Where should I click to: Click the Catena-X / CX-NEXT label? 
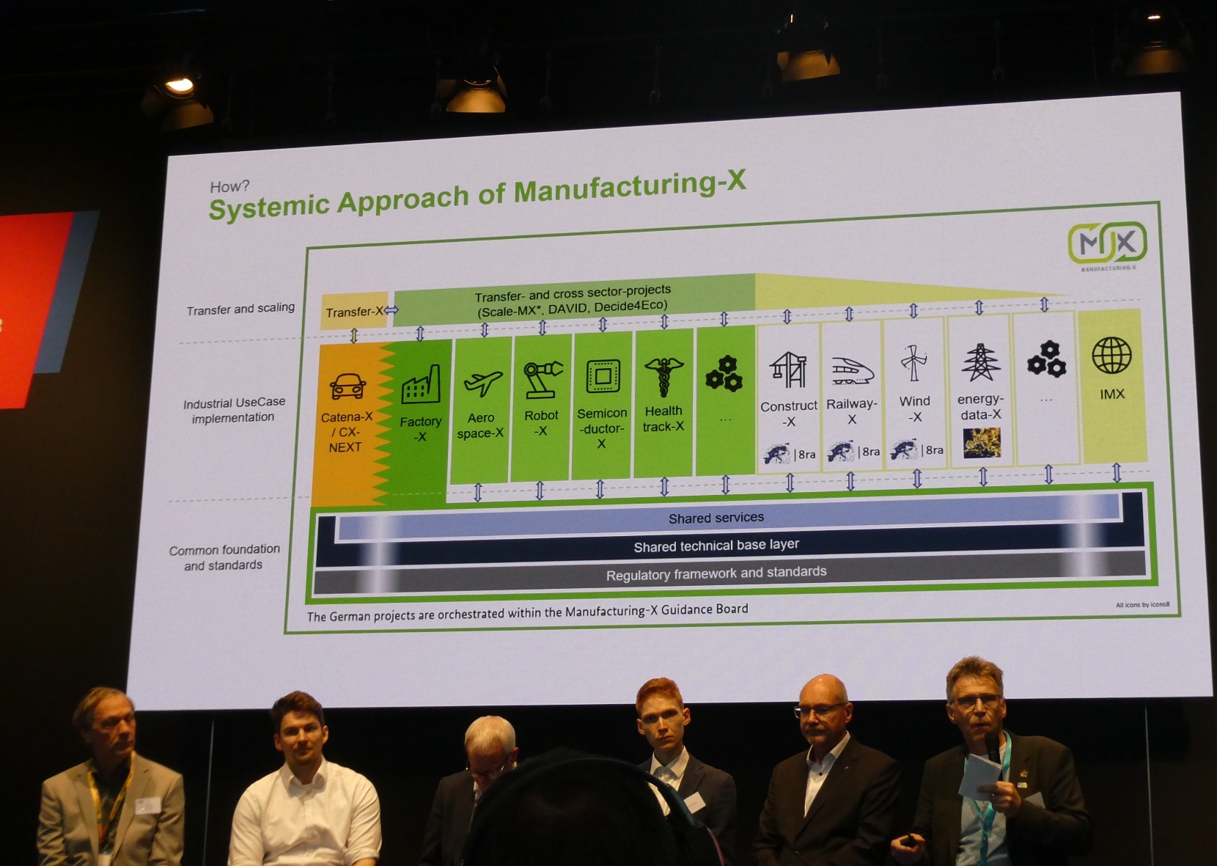point(346,432)
